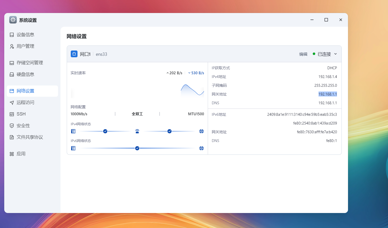Open the 应用 section
This screenshot has height=228, width=388.
(x=32, y=154)
